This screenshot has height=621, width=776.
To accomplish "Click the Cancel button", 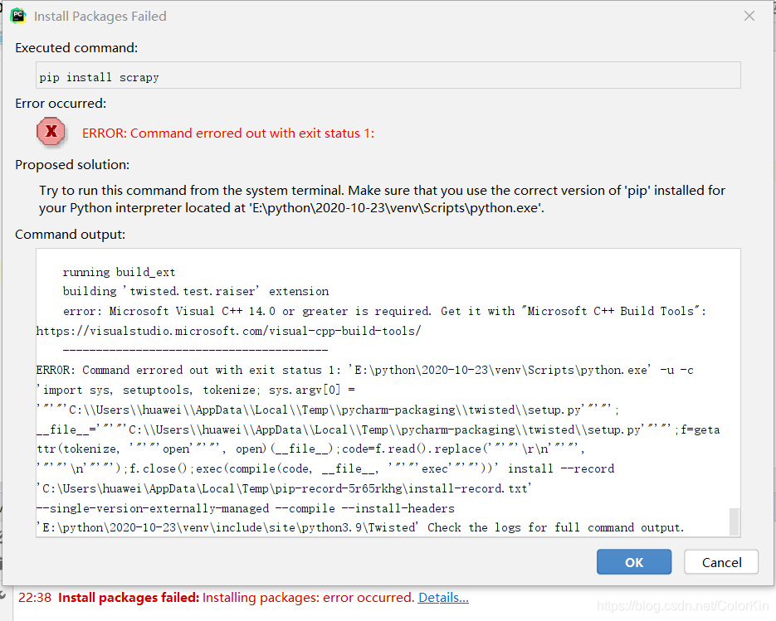I will [x=721, y=561].
